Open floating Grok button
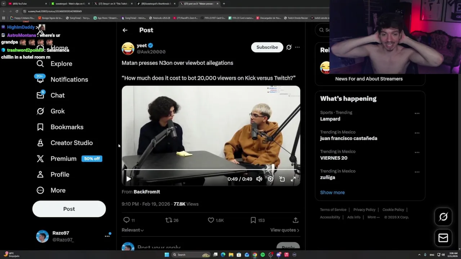This screenshot has width=461, height=259. pyautogui.click(x=443, y=217)
